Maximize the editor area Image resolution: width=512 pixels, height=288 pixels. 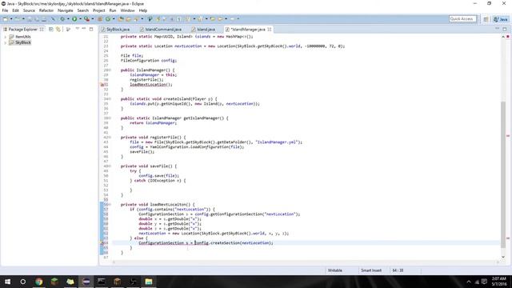click(x=505, y=29)
